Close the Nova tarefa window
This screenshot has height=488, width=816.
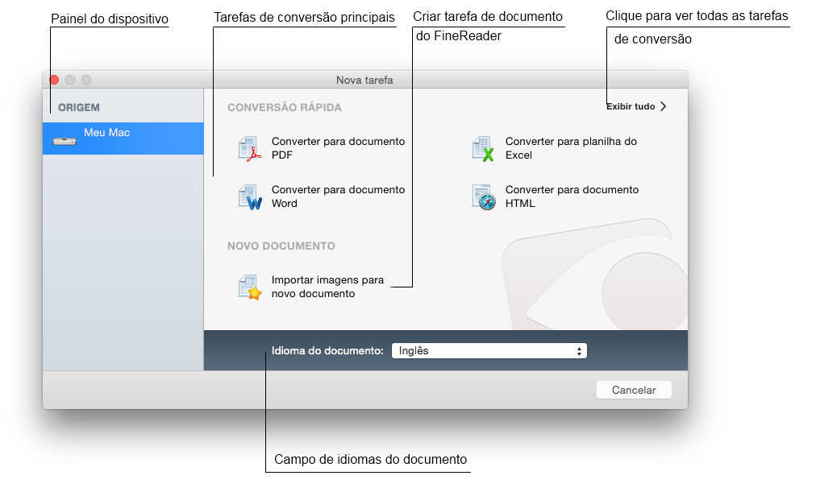(x=54, y=80)
